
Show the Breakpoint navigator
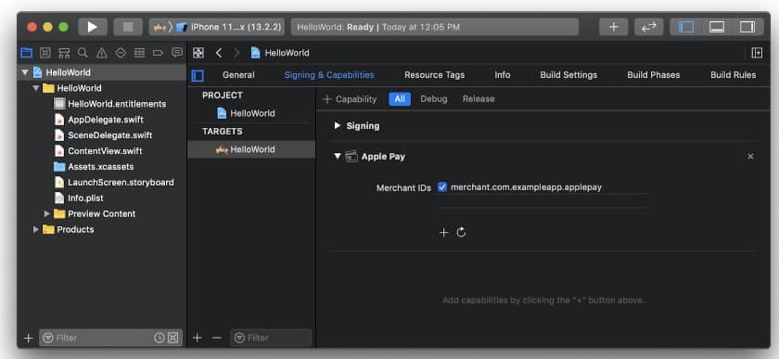point(158,53)
